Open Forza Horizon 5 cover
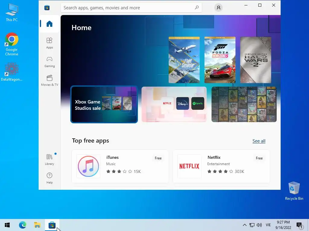309x231 pixels. click(x=220, y=60)
